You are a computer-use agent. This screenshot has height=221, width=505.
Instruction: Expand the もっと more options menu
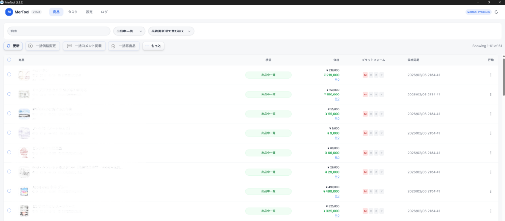pyautogui.click(x=153, y=46)
